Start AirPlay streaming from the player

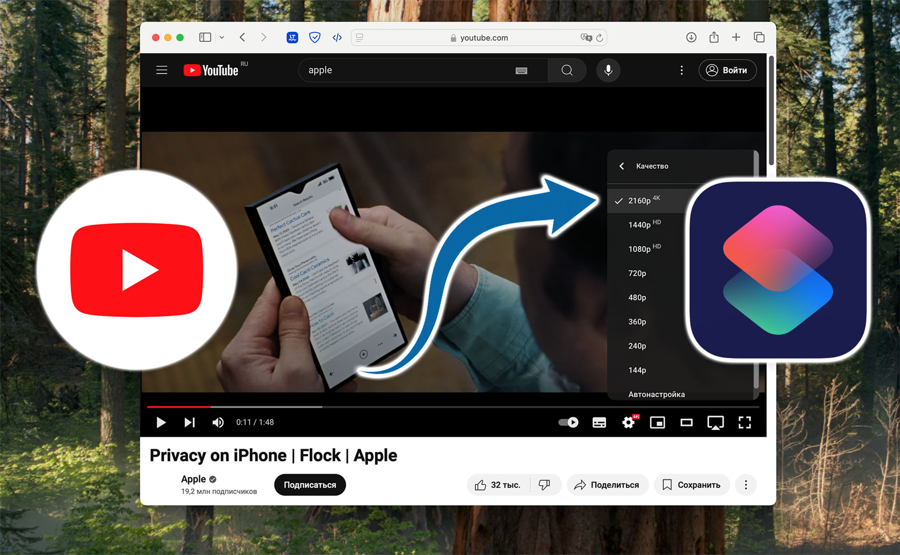pyautogui.click(x=715, y=422)
